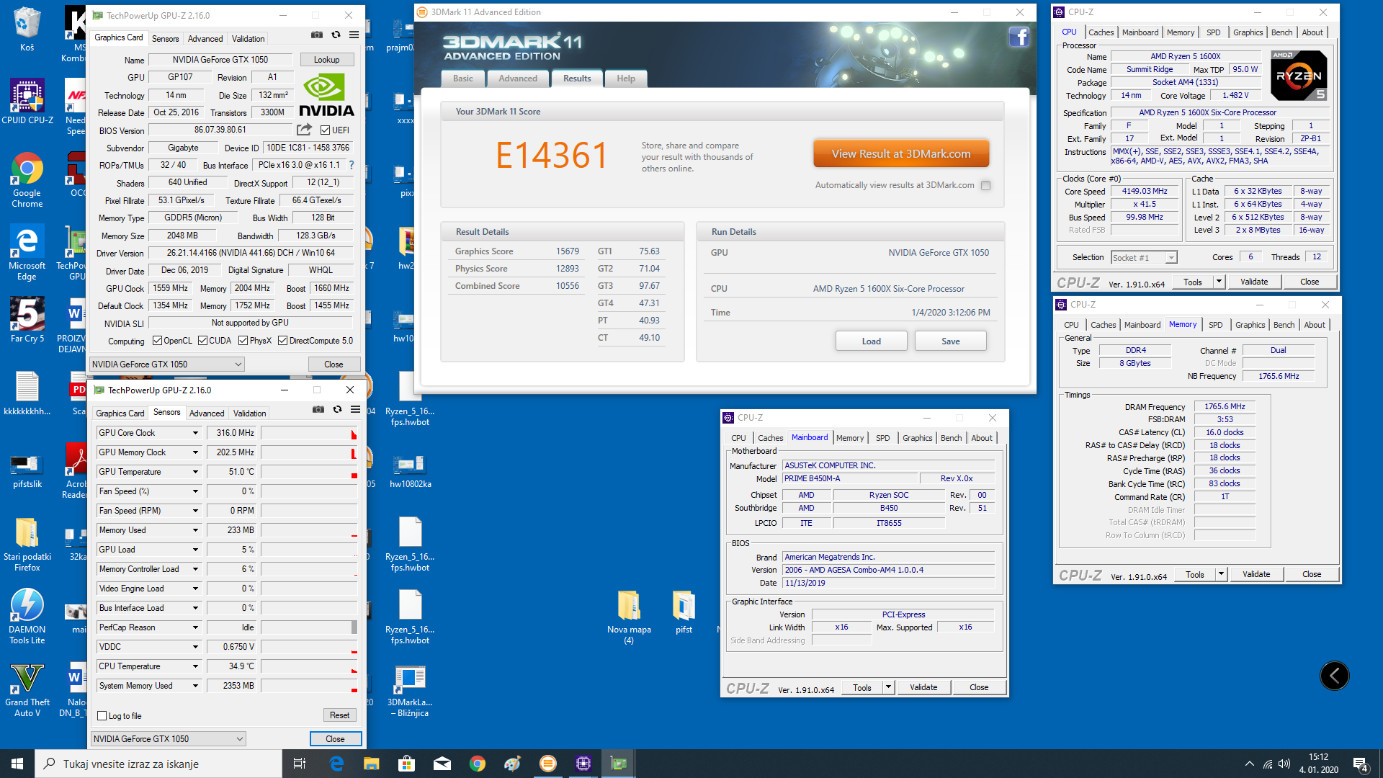The image size is (1383, 778).
Task: Click the VDDC sensor graph bar
Action: (309, 647)
